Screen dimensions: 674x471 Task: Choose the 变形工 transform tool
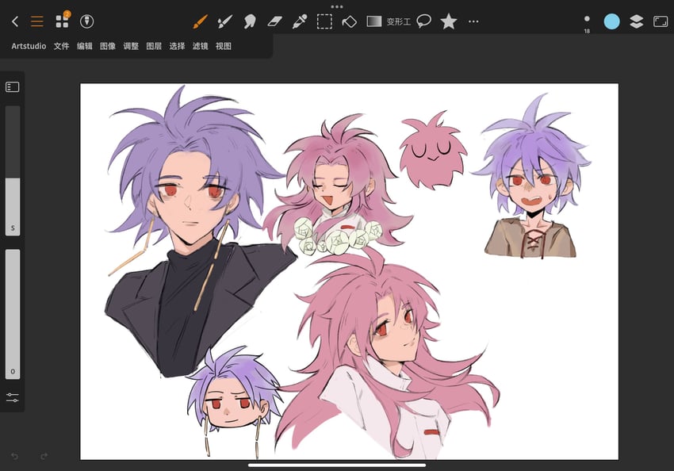(399, 21)
